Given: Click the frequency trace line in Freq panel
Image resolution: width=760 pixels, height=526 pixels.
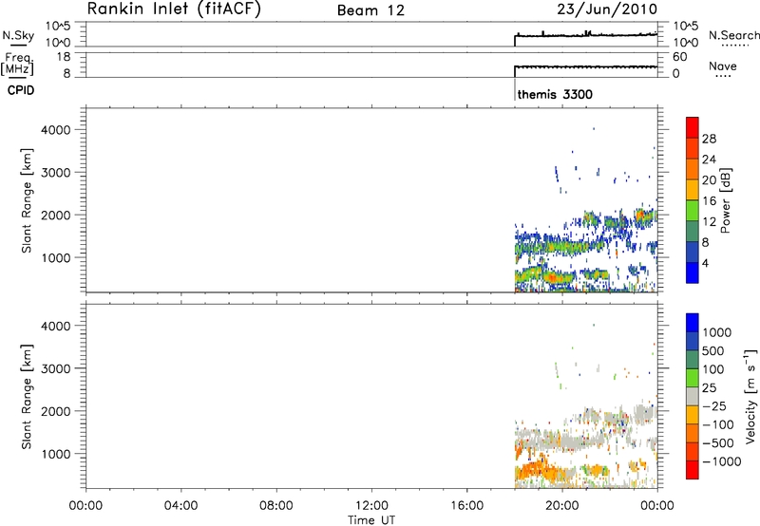Looking at the screenshot, I should pos(585,66).
